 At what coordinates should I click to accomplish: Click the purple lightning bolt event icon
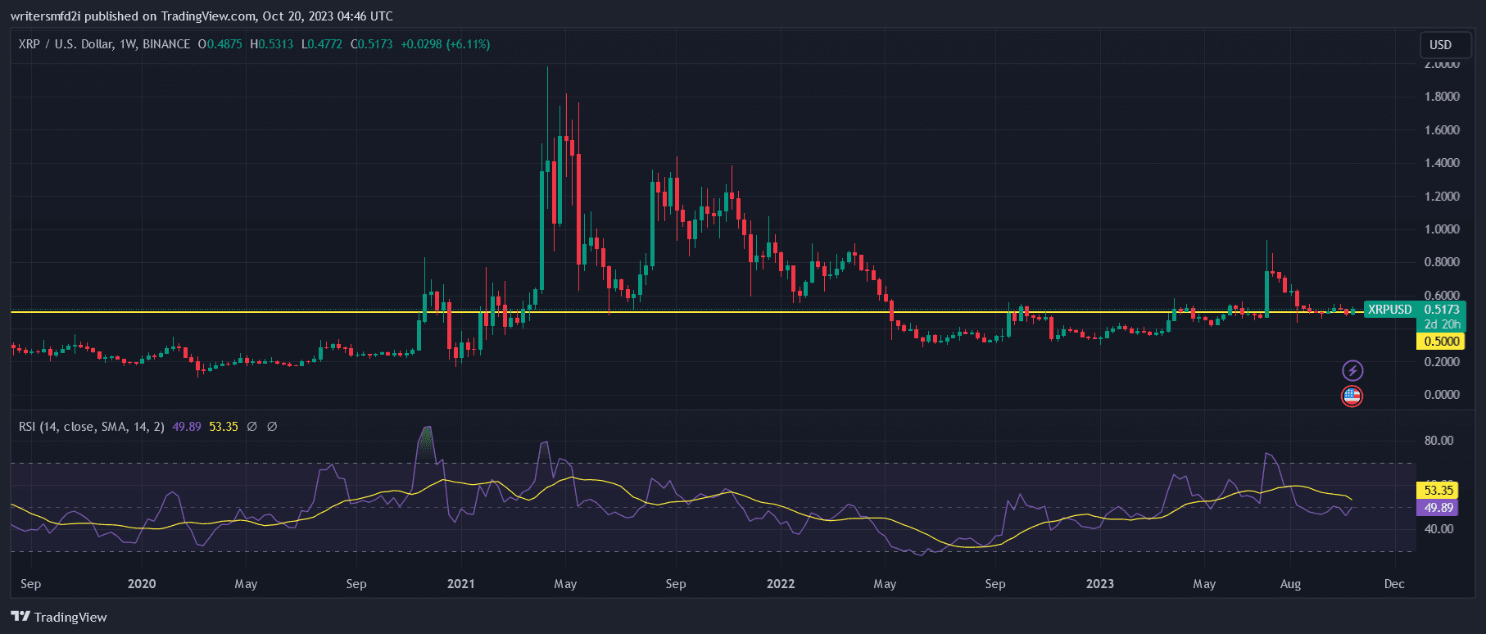click(x=1352, y=371)
